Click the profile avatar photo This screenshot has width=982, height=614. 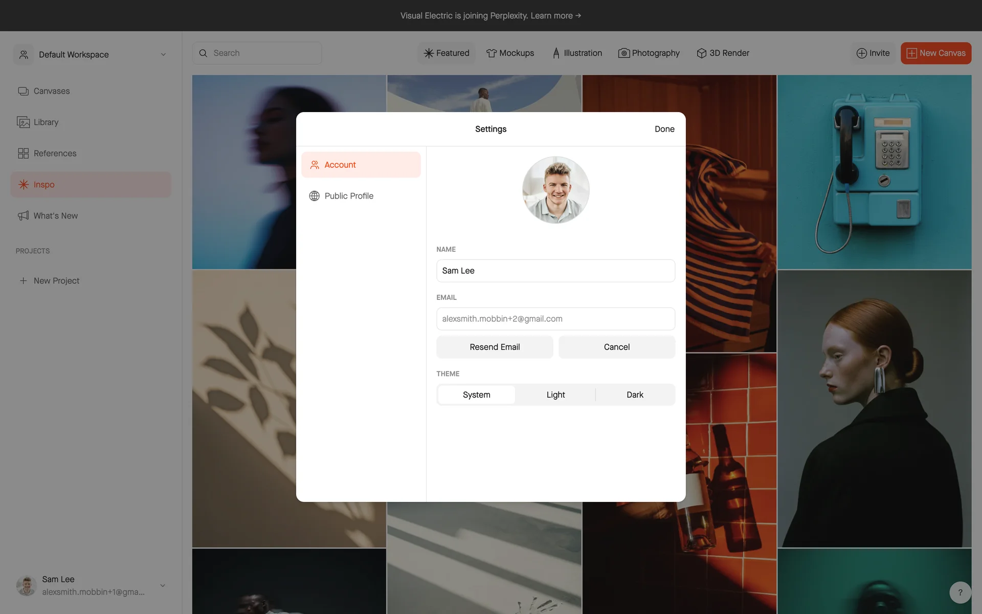[x=555, y=190]
